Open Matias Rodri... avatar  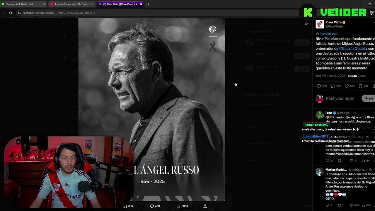coord(320,172)
